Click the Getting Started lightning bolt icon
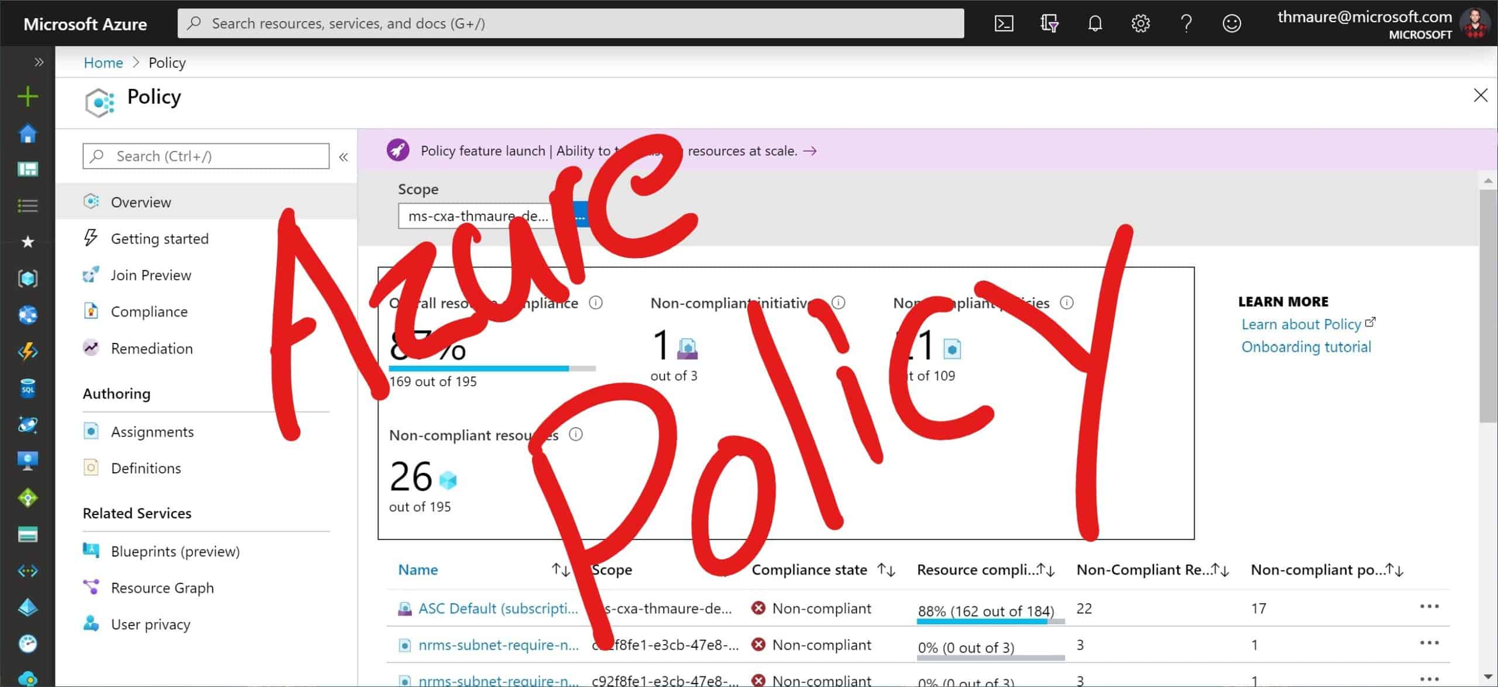Screen dimensions: 1498x687 point(92,238)
